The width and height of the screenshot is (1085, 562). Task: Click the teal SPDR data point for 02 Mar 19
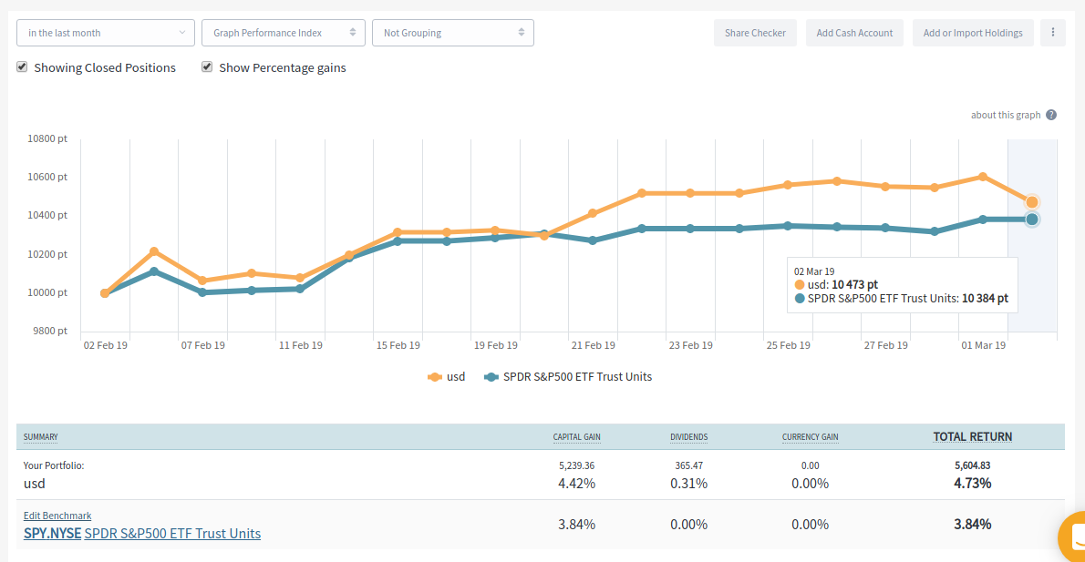(x=1031, y=219)
